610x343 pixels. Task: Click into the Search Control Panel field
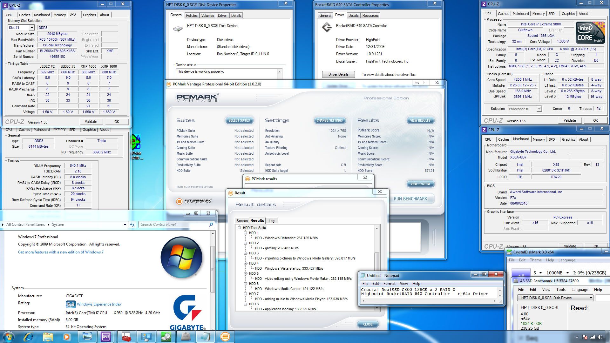pyautogui.click(x=173, y=225)
